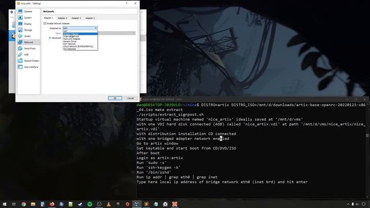
Task: Switch to Firefox on the taskbar
Action: (x=52, y=204)
